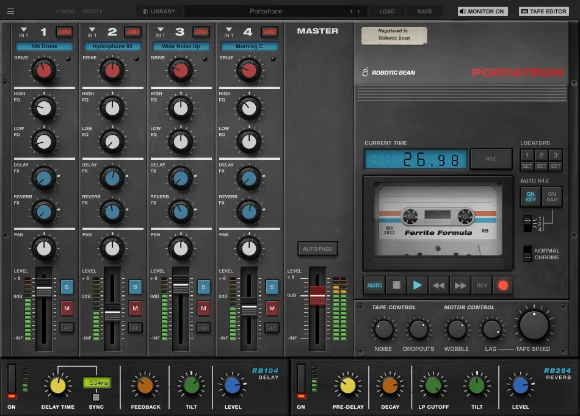Image resolution: width=580 pixels, height=416 pixels.
Task: Open track 3 input dropdown
Action: (161, 32)
